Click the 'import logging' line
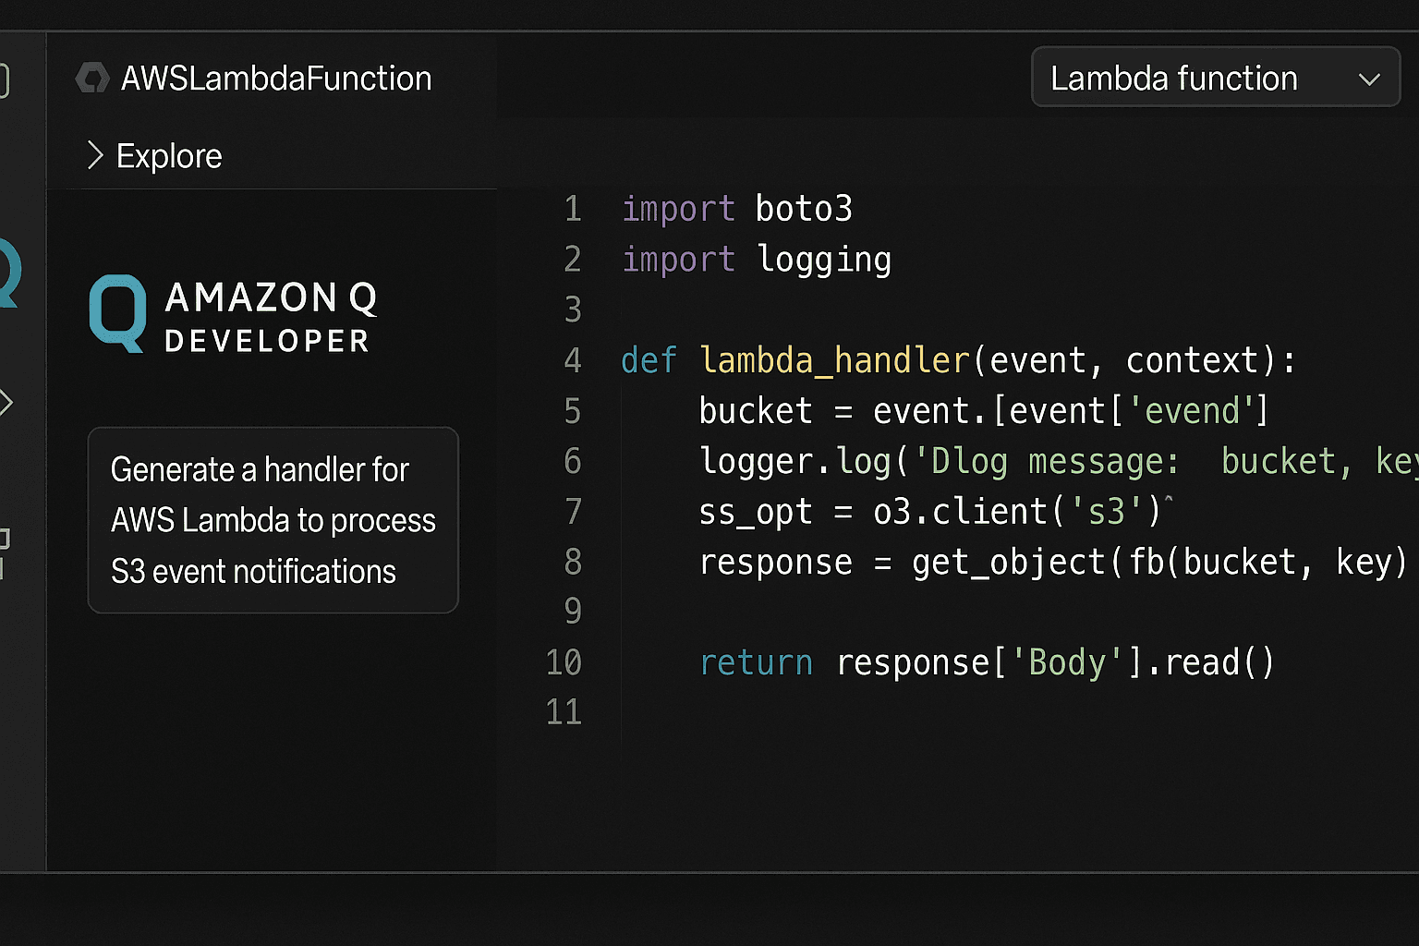Screen dimensions: 1419x946 click(x=757, y=260)
